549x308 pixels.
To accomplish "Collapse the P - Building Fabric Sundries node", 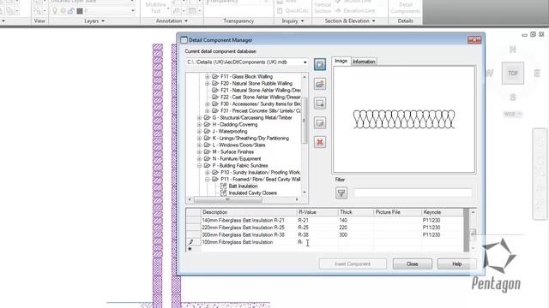I will click(199, 165).
